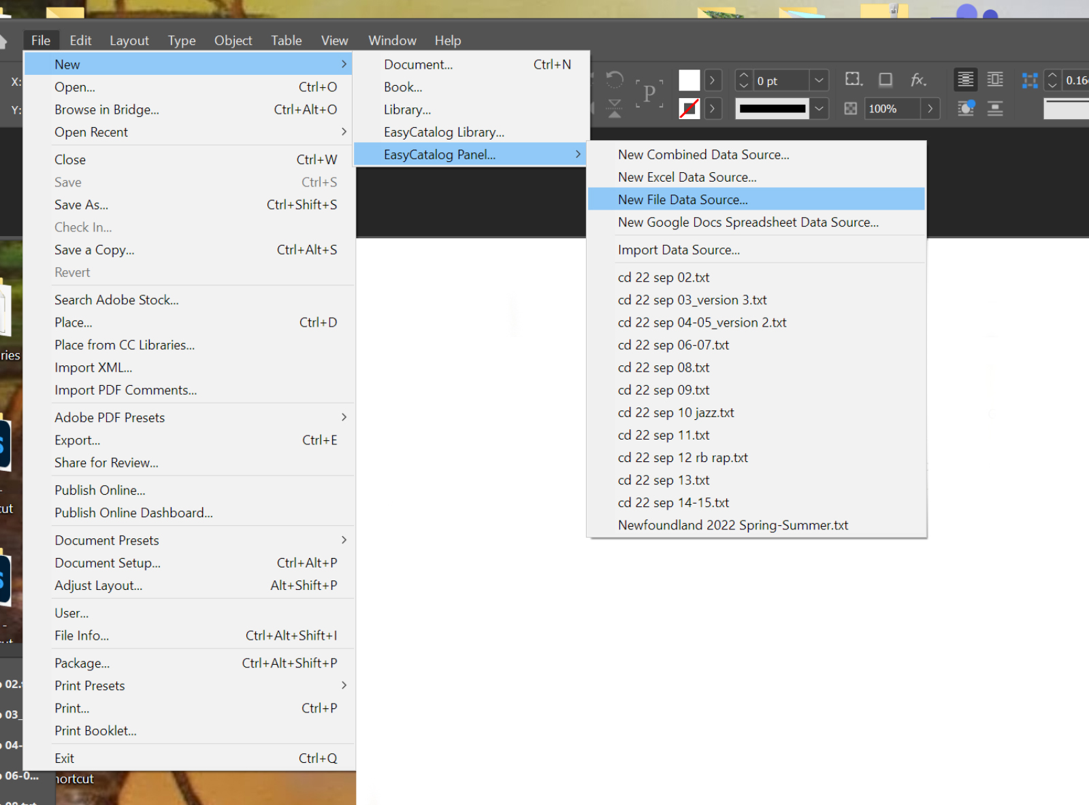Open the Object menu
1089x805 pixels.
tap(233, 40)
